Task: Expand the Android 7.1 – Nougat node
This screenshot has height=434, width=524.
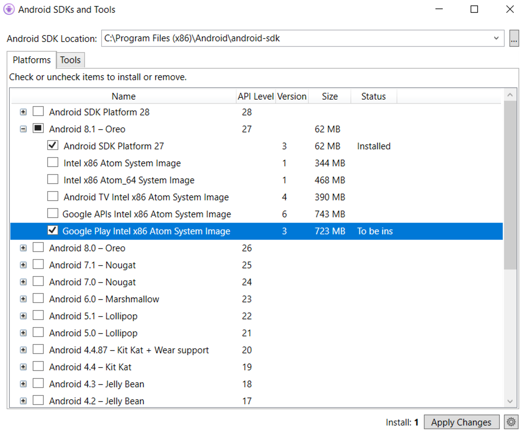Action: pos(23,265)
